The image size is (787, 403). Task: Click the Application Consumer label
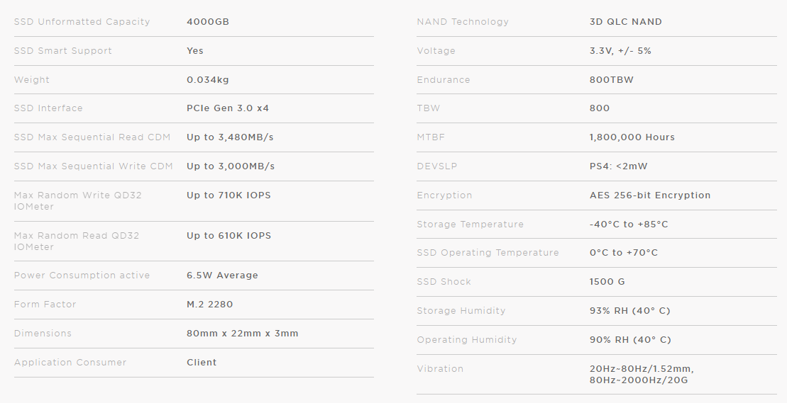tap(70, 363)
